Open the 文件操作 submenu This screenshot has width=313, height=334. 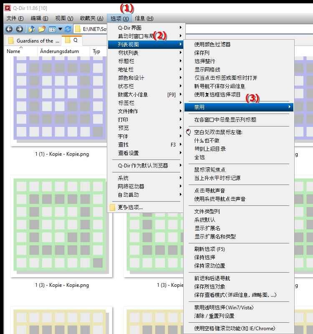tap(146, 111)
